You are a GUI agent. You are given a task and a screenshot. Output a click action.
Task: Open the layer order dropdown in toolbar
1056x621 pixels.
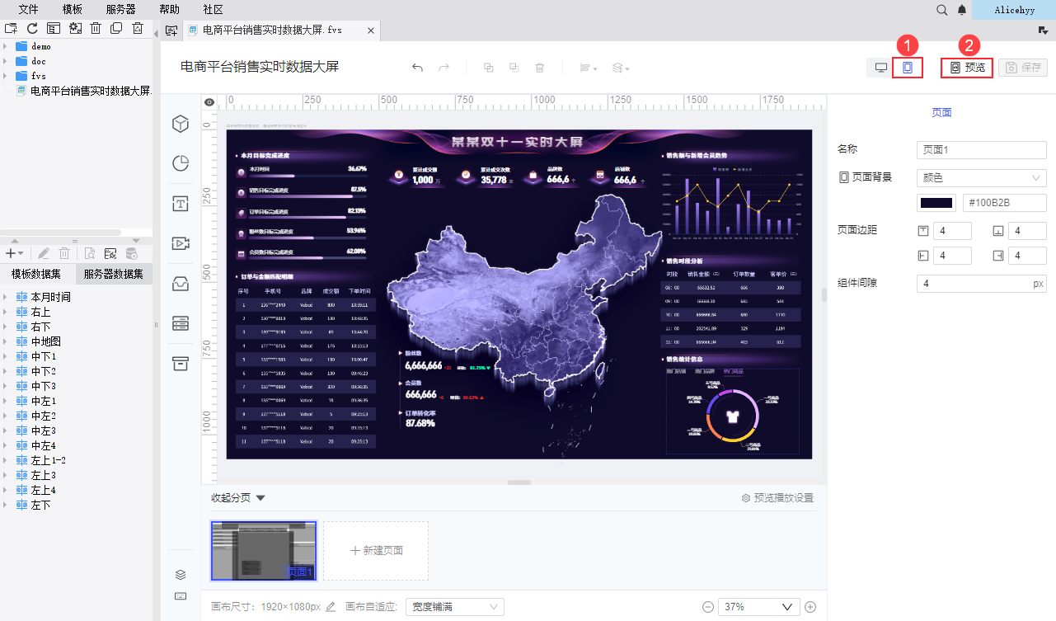pyautogui.click(x=621, y=68)
